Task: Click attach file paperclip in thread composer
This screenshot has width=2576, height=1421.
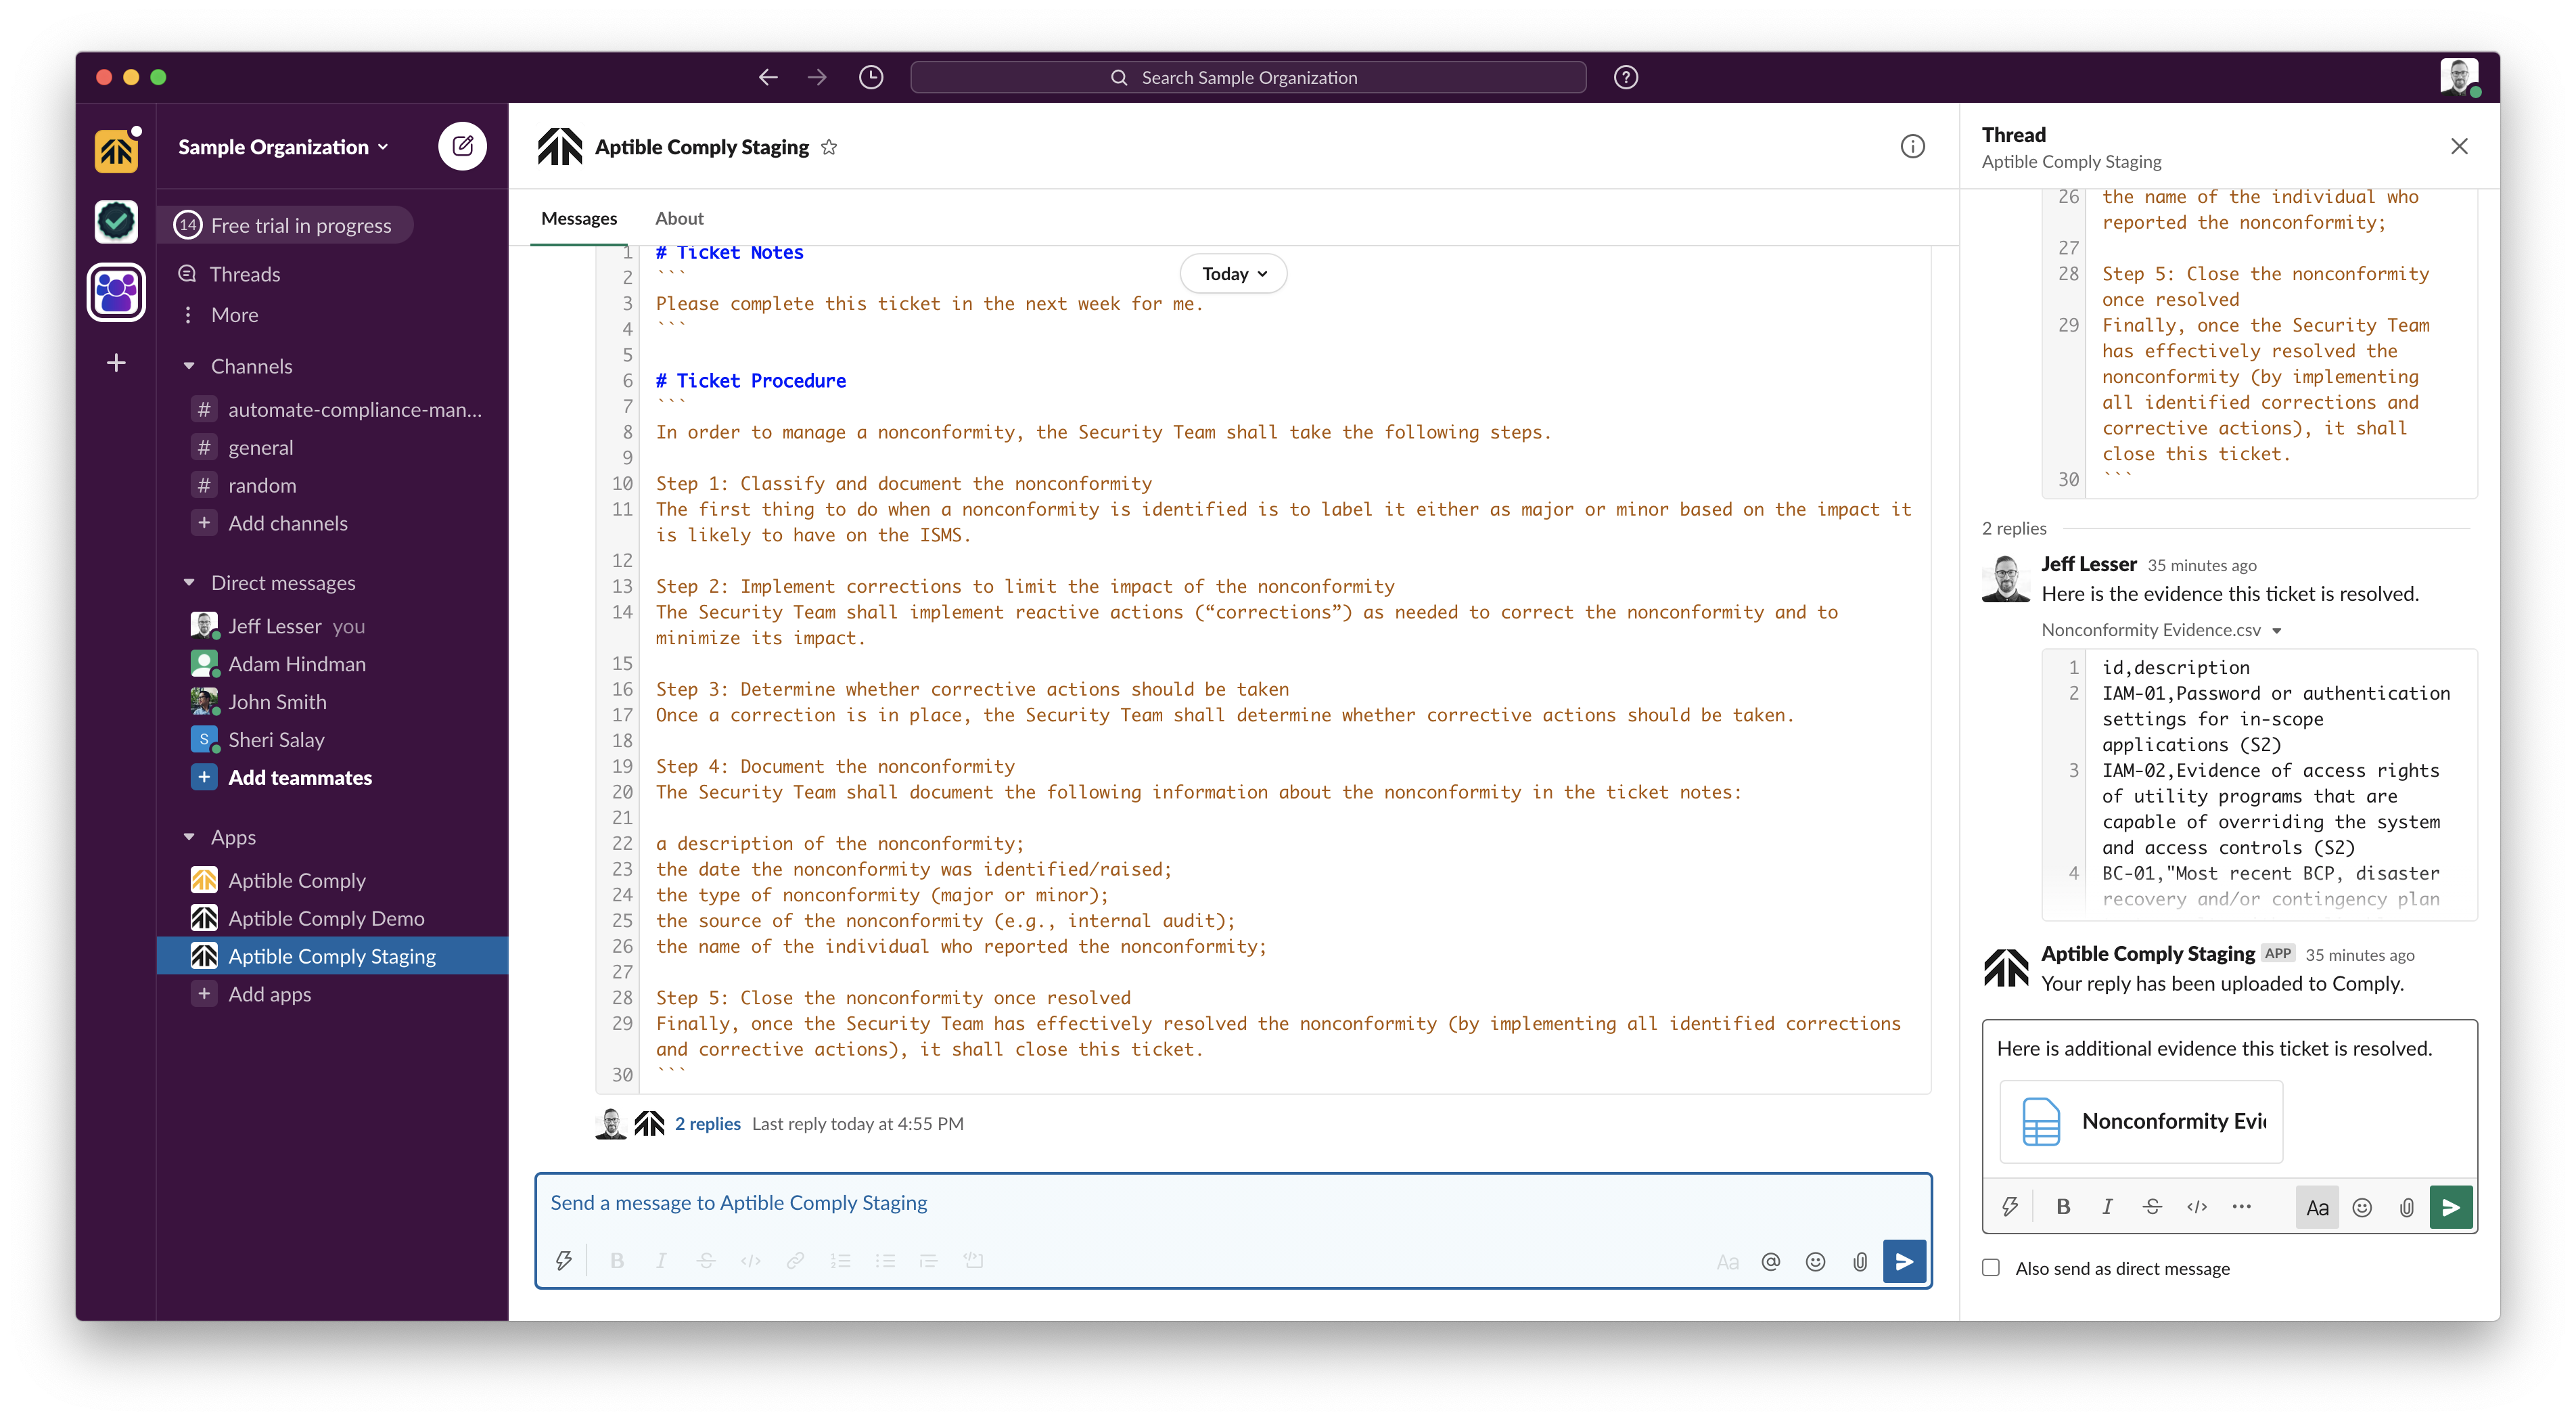Action: click(x=2406, y=1207)
